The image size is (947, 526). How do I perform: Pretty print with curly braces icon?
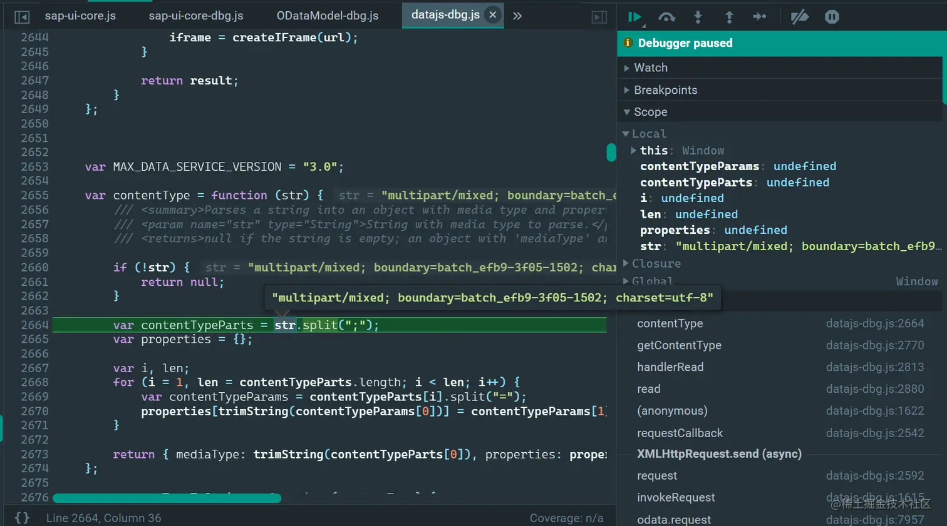click(x=22, y=518)
